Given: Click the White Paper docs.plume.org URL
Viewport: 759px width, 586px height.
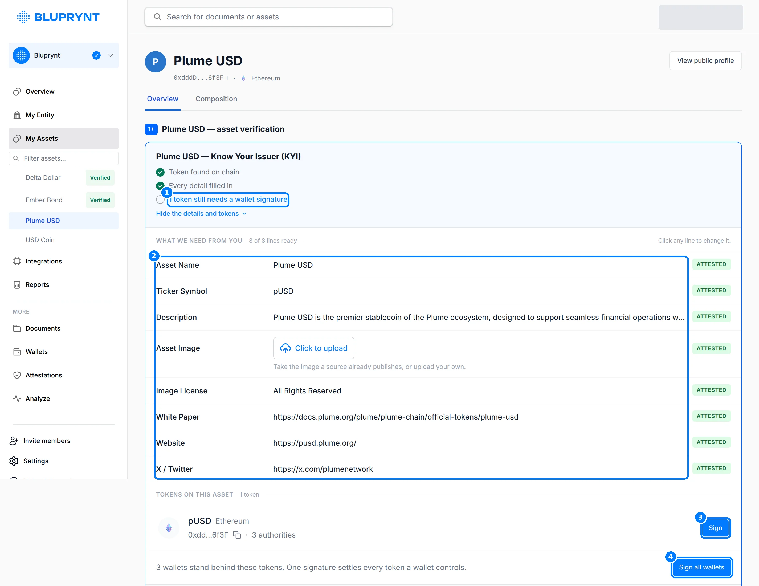Looking at the screenshot, I should coord(395,417).
